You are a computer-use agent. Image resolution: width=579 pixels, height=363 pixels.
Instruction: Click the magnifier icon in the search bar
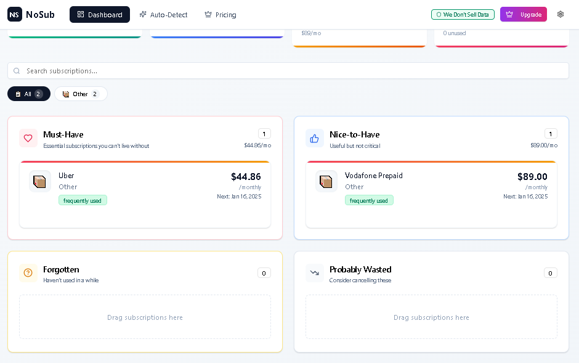(x=17, y=70)
